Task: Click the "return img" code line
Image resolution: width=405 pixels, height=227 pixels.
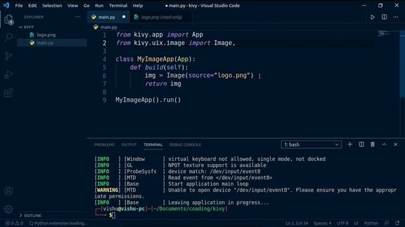Action: tap(163, 84)
